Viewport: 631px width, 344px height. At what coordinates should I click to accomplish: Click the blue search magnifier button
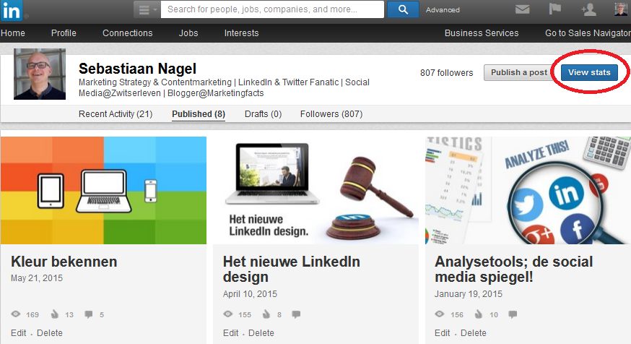(x=403, y=9)
